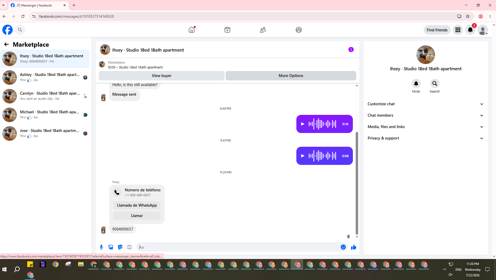The image size is (496, 280).
Task: Attach a photo with the image icon
Action: pyautogui.click(x=111, y=247)
